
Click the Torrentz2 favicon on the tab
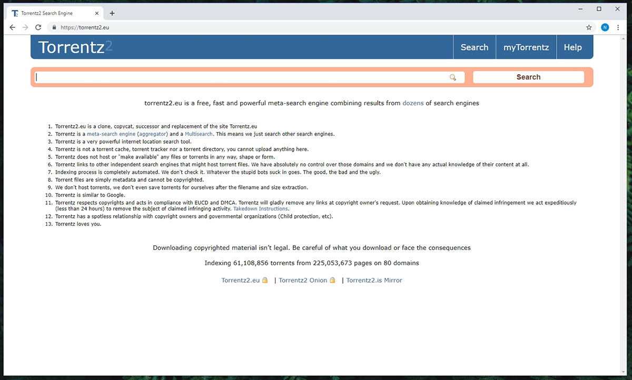tap(15, 13)
